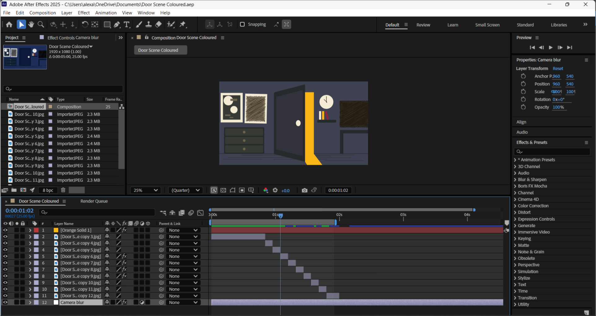The image size is (596, 316).
Task: Open the Layer menu
Action: (x=67, y=13)
